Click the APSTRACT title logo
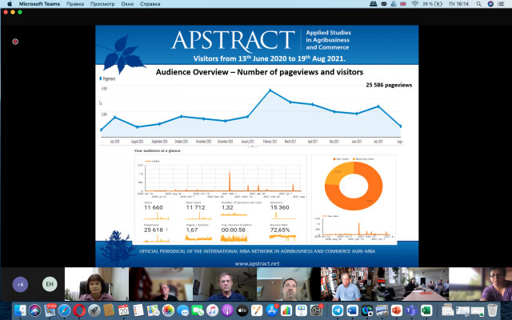The height and width of the screenshot is (320, 512). click(x=233, y=41)
